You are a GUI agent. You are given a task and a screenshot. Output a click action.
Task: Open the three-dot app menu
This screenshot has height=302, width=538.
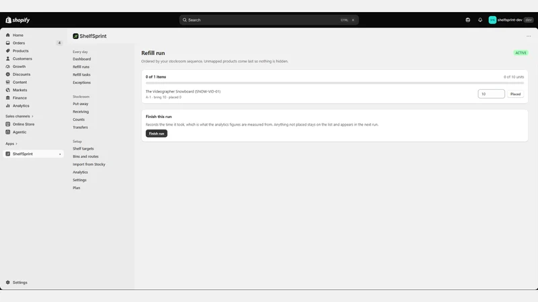pyautogui.click(x=529, y=36)
